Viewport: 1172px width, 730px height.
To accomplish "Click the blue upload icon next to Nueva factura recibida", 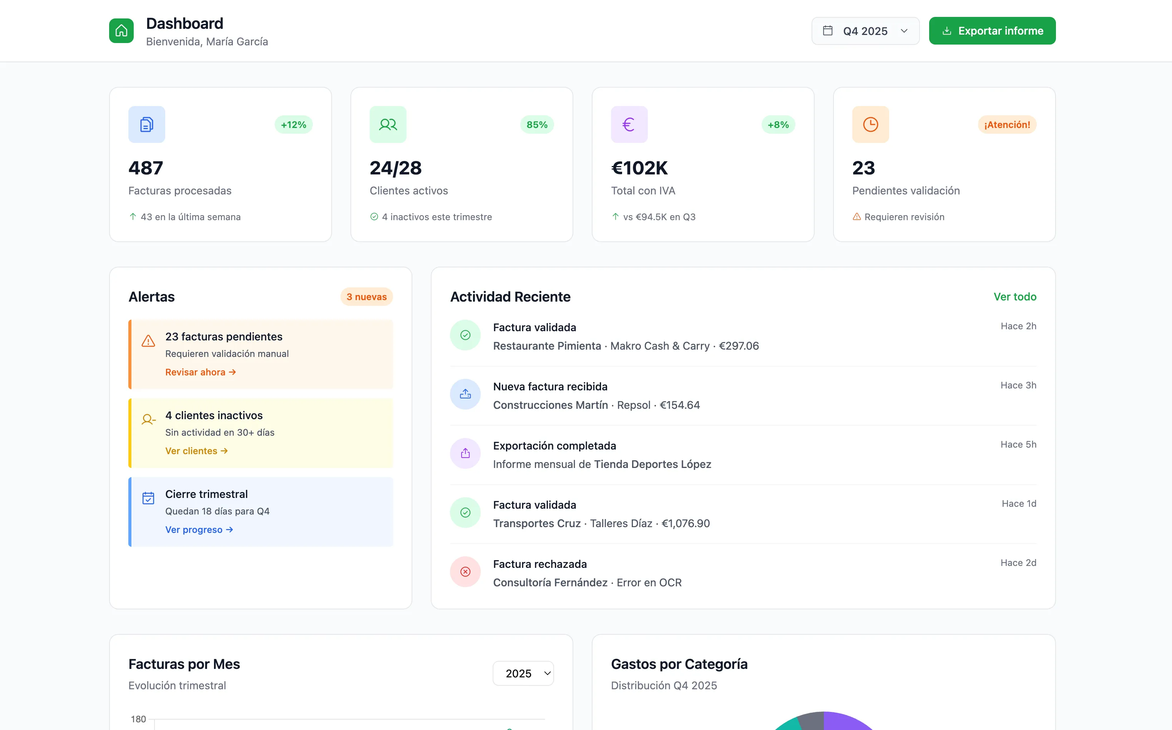I will [x=465, y=394].
